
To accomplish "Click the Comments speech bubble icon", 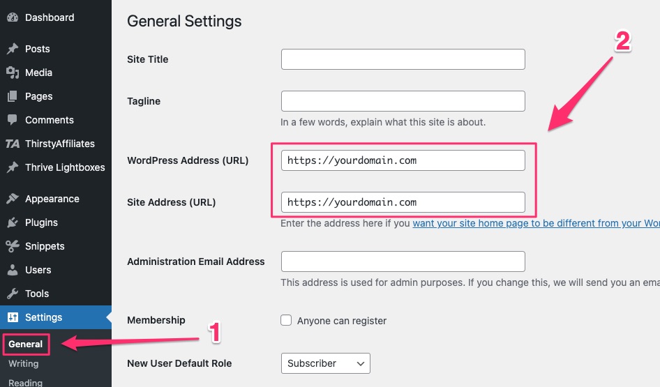I will (x=13, y=120).
